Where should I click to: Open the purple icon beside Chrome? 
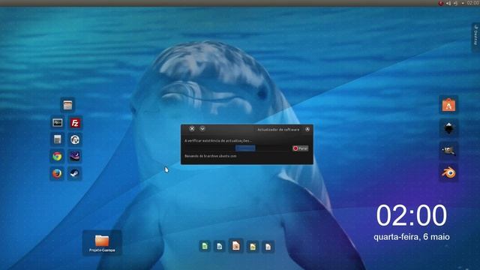pos(75,157)
